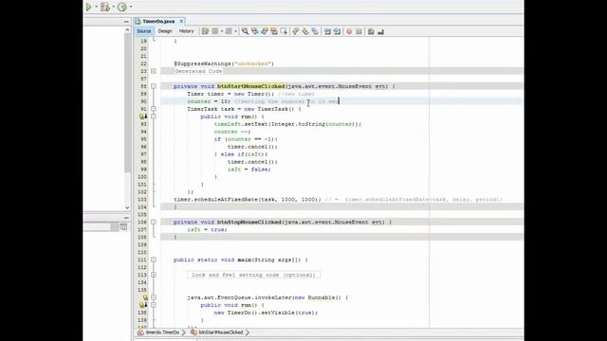This screenshot has width=607, height=341.
Task: Click the lightbulb hint icon above line 138
Action: (145, 297)
